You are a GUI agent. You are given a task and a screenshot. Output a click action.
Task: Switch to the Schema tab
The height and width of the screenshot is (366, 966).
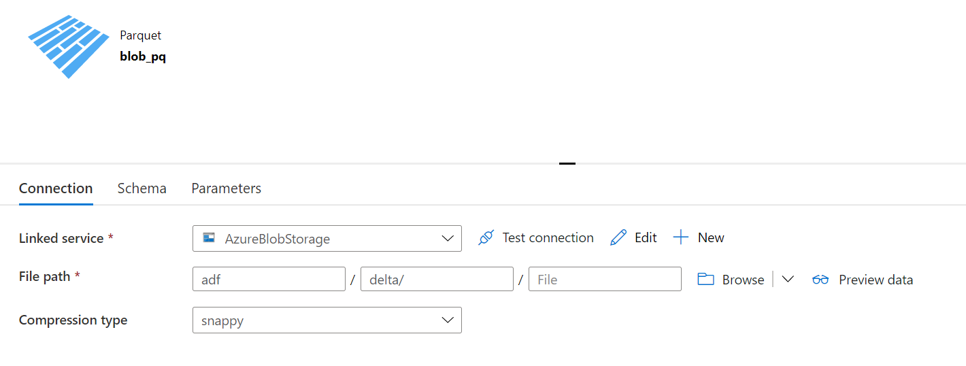(142, 188)
